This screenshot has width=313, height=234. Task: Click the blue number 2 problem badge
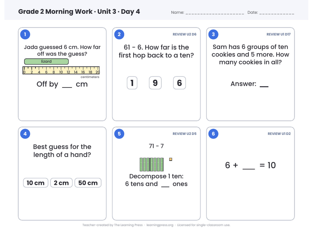point(119,34)
